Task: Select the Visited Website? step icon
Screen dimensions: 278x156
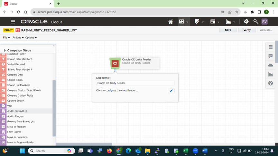Action: pos(3,64)
